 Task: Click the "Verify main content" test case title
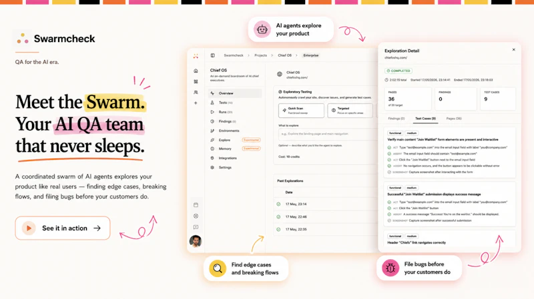(x=443, y=140)
